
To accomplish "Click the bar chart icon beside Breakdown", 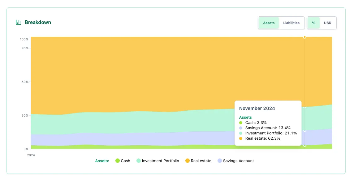I will coord(19,22).
